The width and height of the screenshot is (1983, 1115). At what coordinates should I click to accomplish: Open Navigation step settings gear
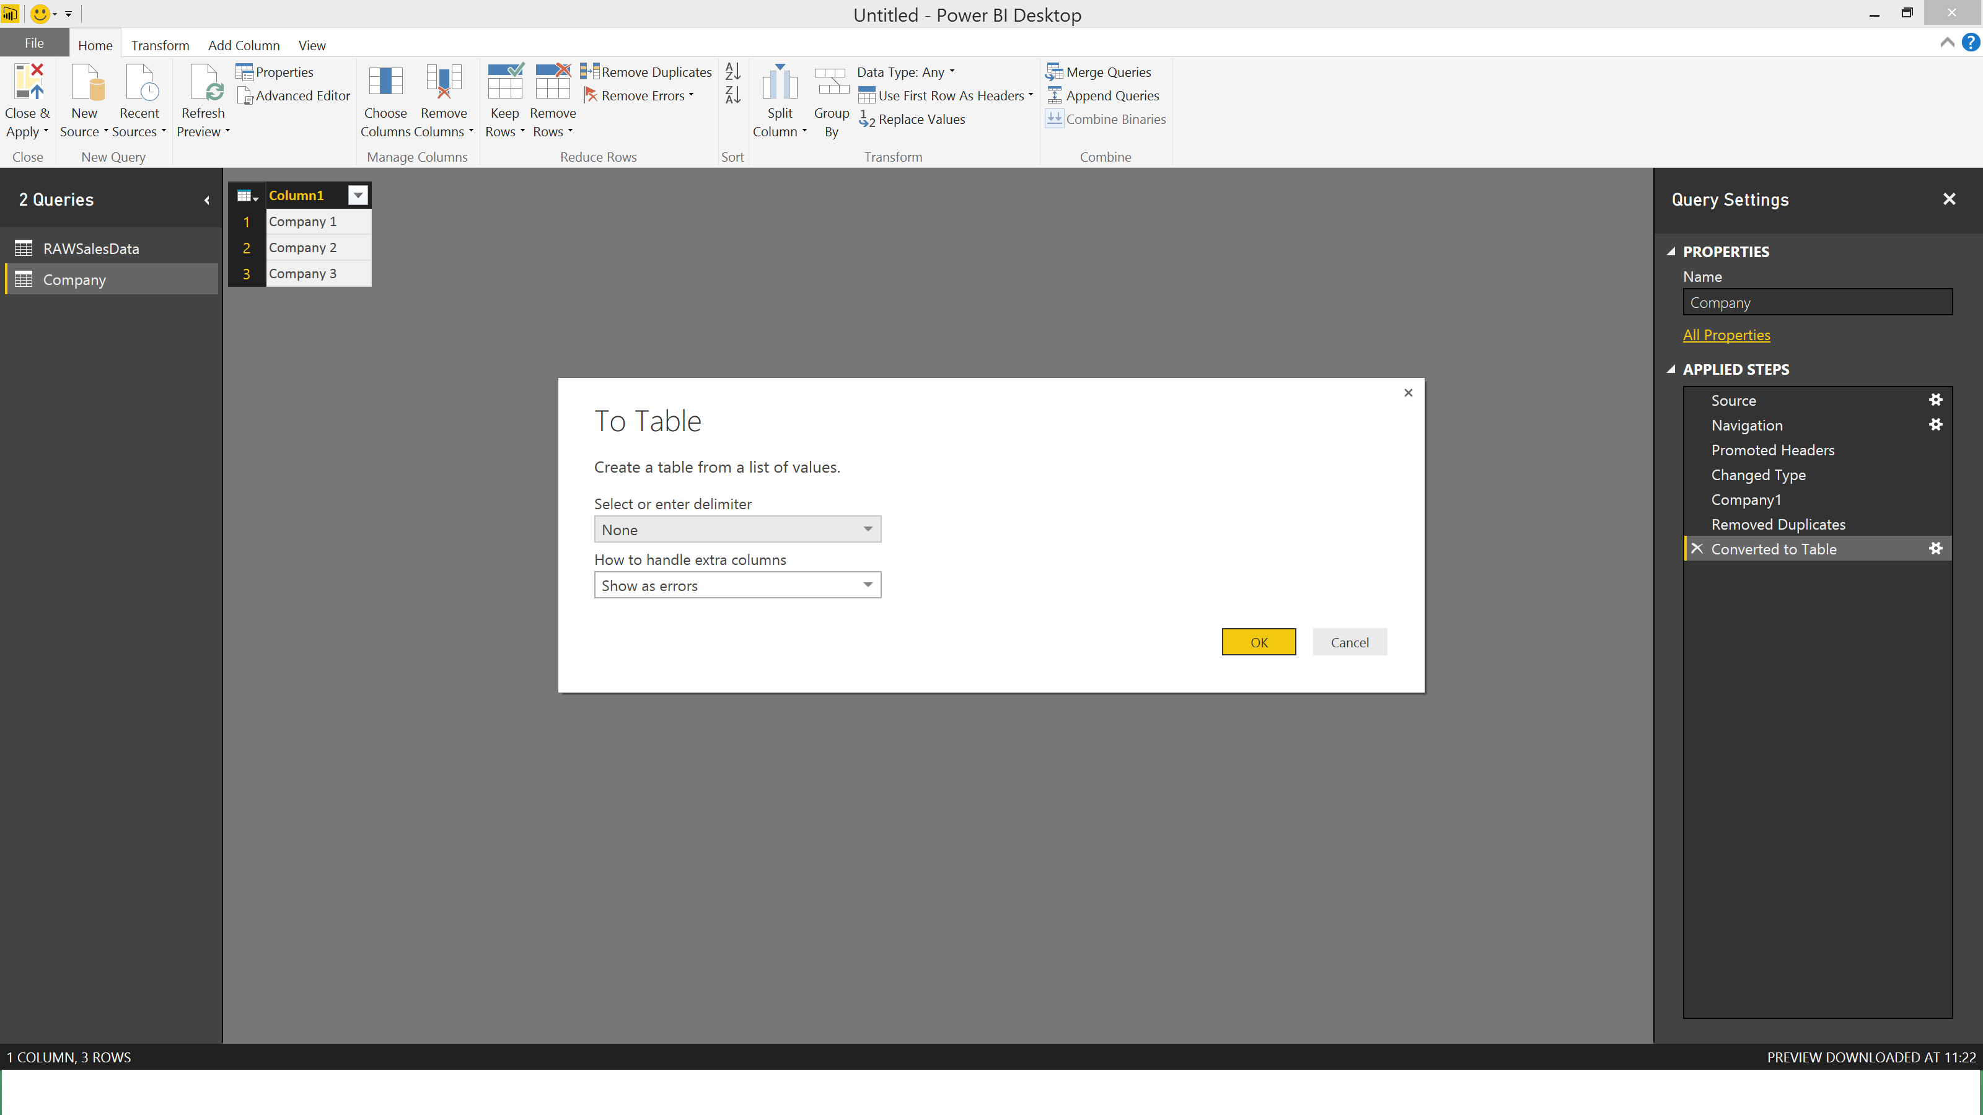pos(1935,424)
